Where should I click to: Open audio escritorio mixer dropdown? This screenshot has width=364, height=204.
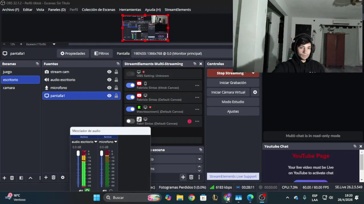pos(96,142)
